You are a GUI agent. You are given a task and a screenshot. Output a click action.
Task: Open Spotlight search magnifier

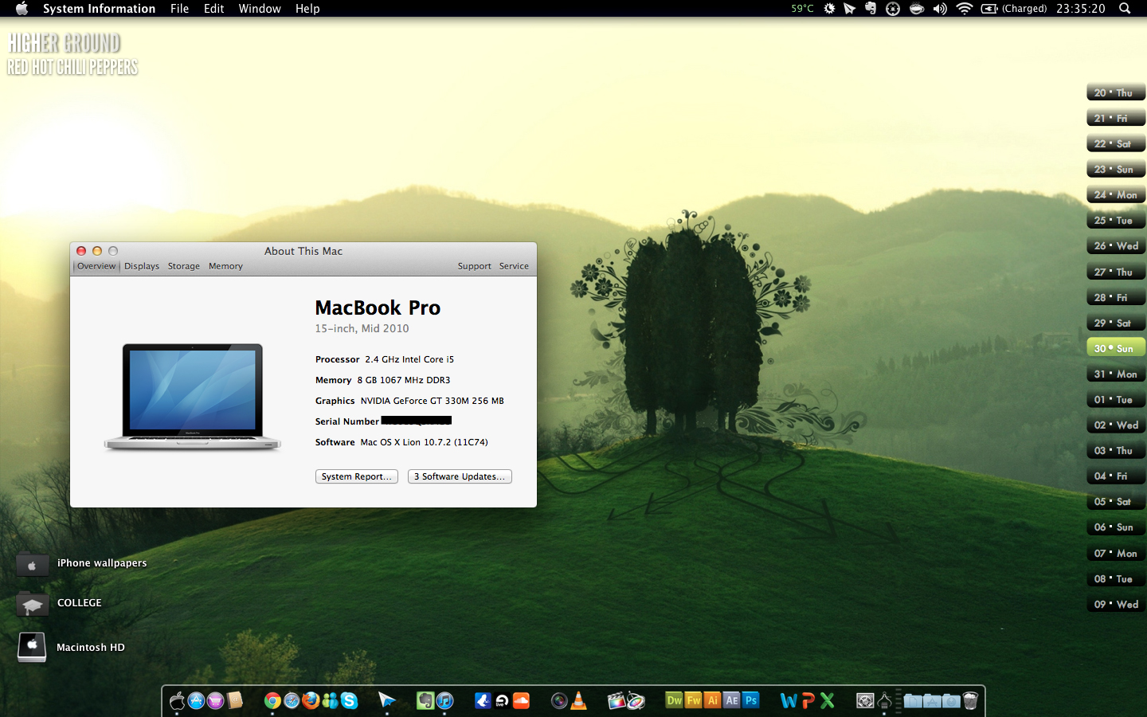1125,9
